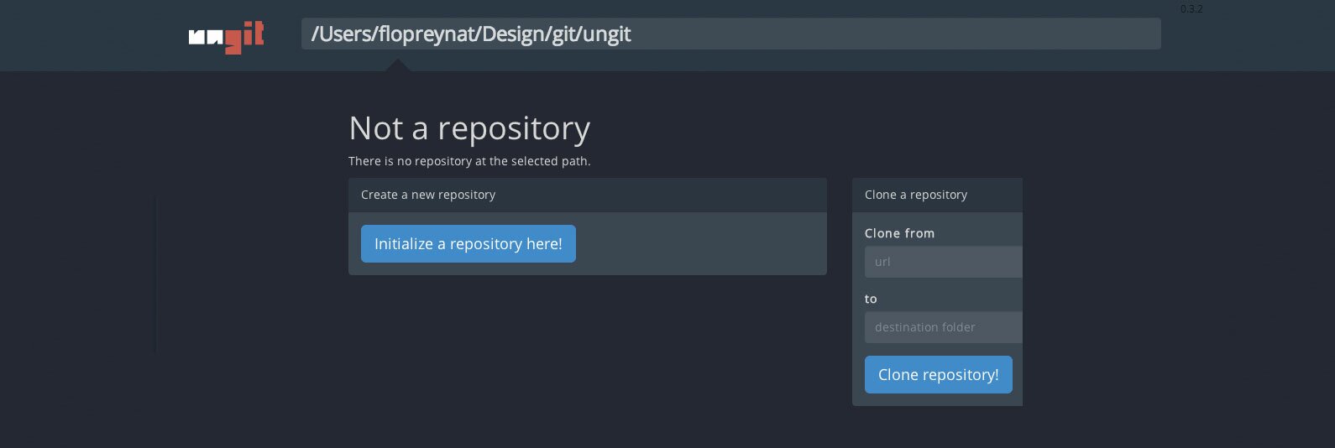Select the 'destination folder' input field

pyautogui.click(x=943, y=327)
